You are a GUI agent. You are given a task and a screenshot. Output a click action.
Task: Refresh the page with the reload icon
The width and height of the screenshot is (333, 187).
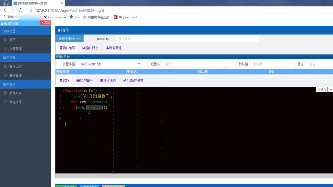click(x=20, y=10)
